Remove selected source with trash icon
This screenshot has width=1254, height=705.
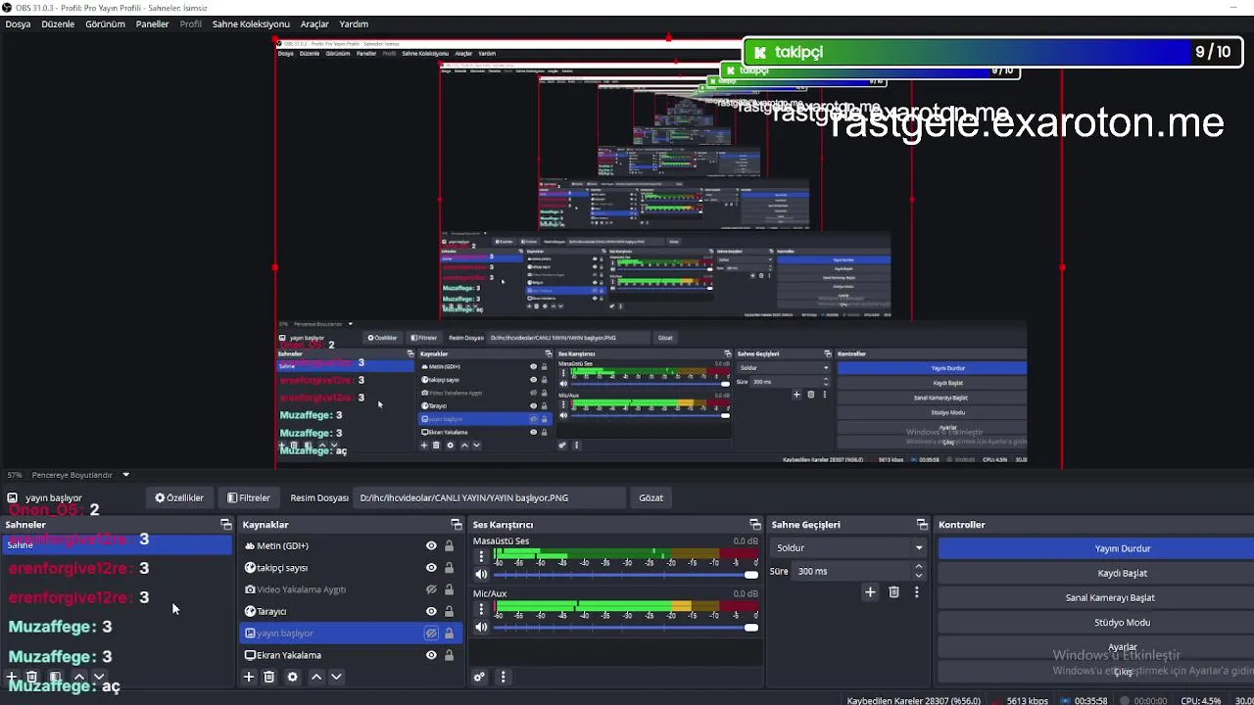(x=269, y=677)
